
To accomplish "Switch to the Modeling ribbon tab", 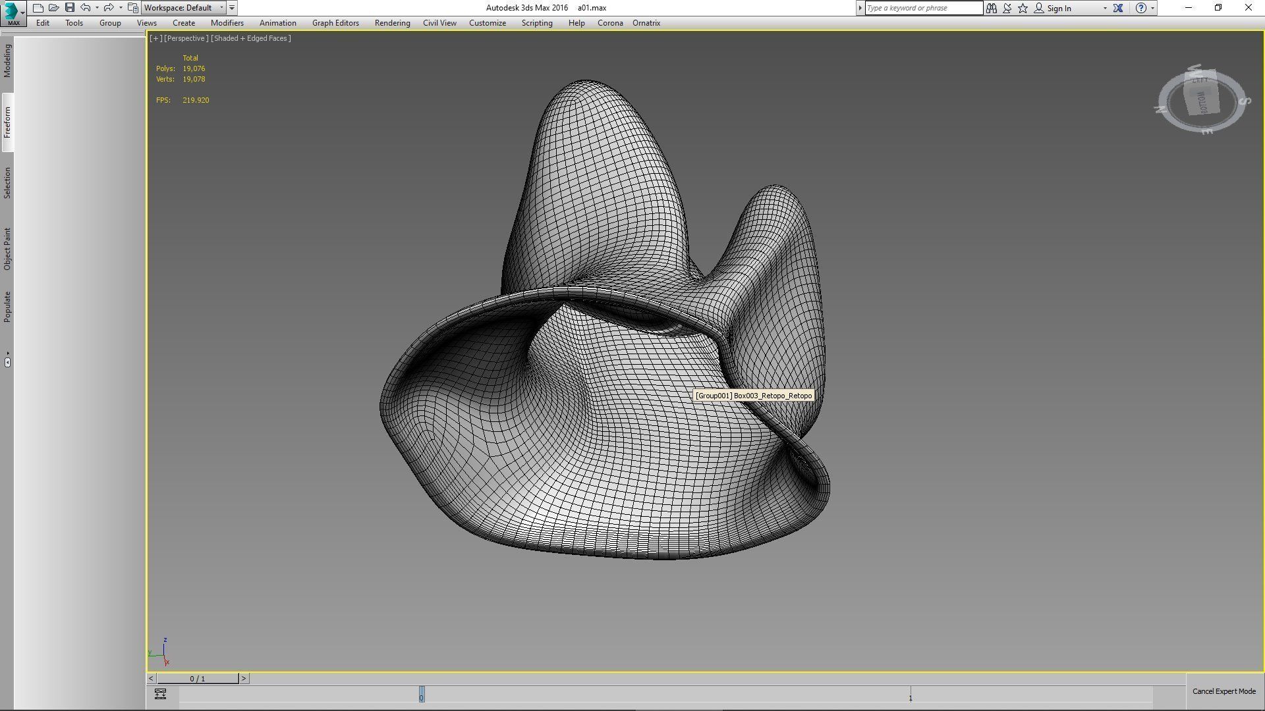I will point(7,61).
